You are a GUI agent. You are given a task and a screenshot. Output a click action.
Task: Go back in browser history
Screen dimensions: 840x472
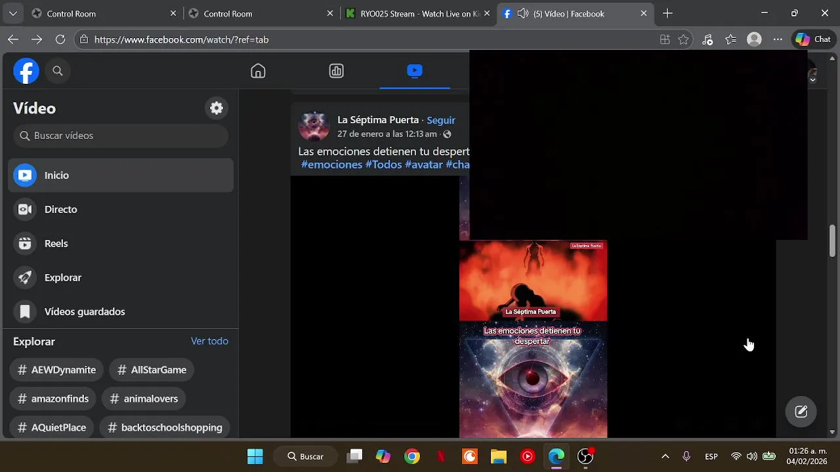click(x=13, y=39)
